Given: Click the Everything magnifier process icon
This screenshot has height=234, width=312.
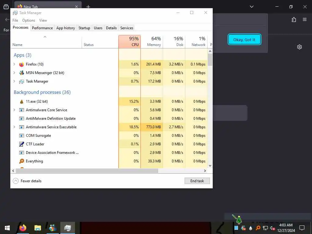Looking at the screenshot, I should [22, 161].
